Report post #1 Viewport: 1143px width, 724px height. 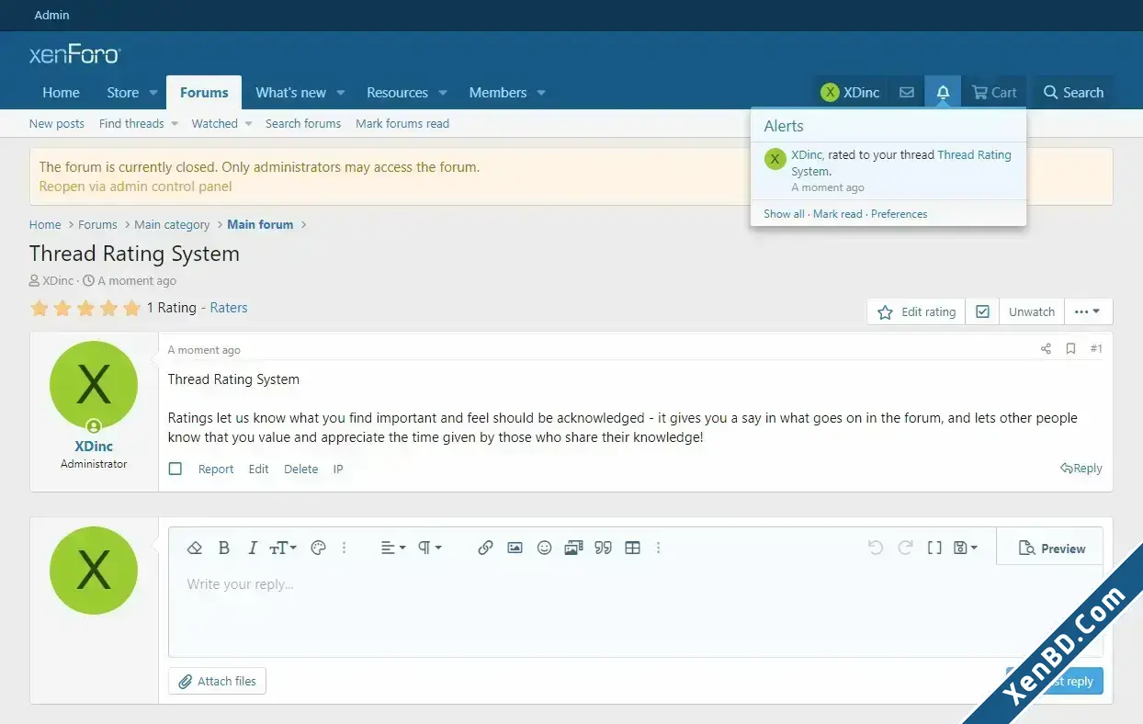[216, 469]
